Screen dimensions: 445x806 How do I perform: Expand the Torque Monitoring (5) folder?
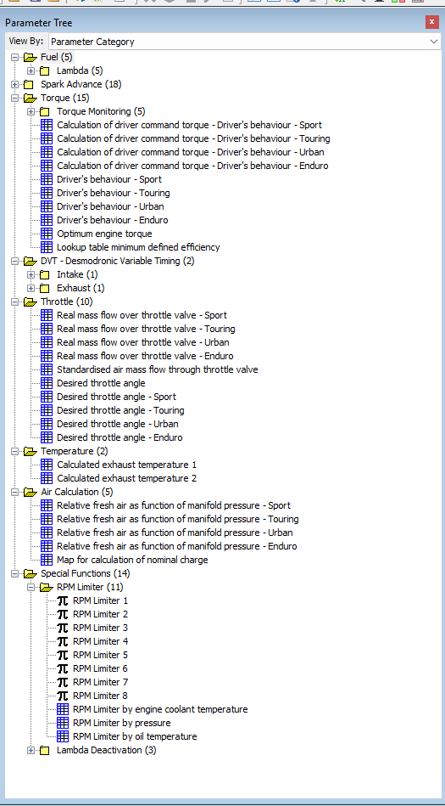coord(31,111)
